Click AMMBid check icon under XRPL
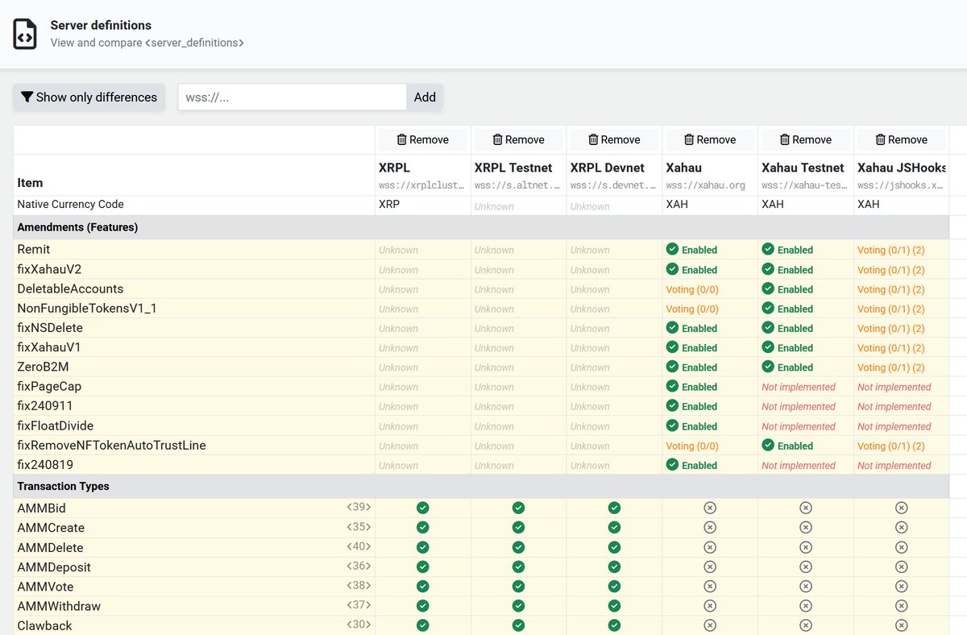 click(422, 508)
